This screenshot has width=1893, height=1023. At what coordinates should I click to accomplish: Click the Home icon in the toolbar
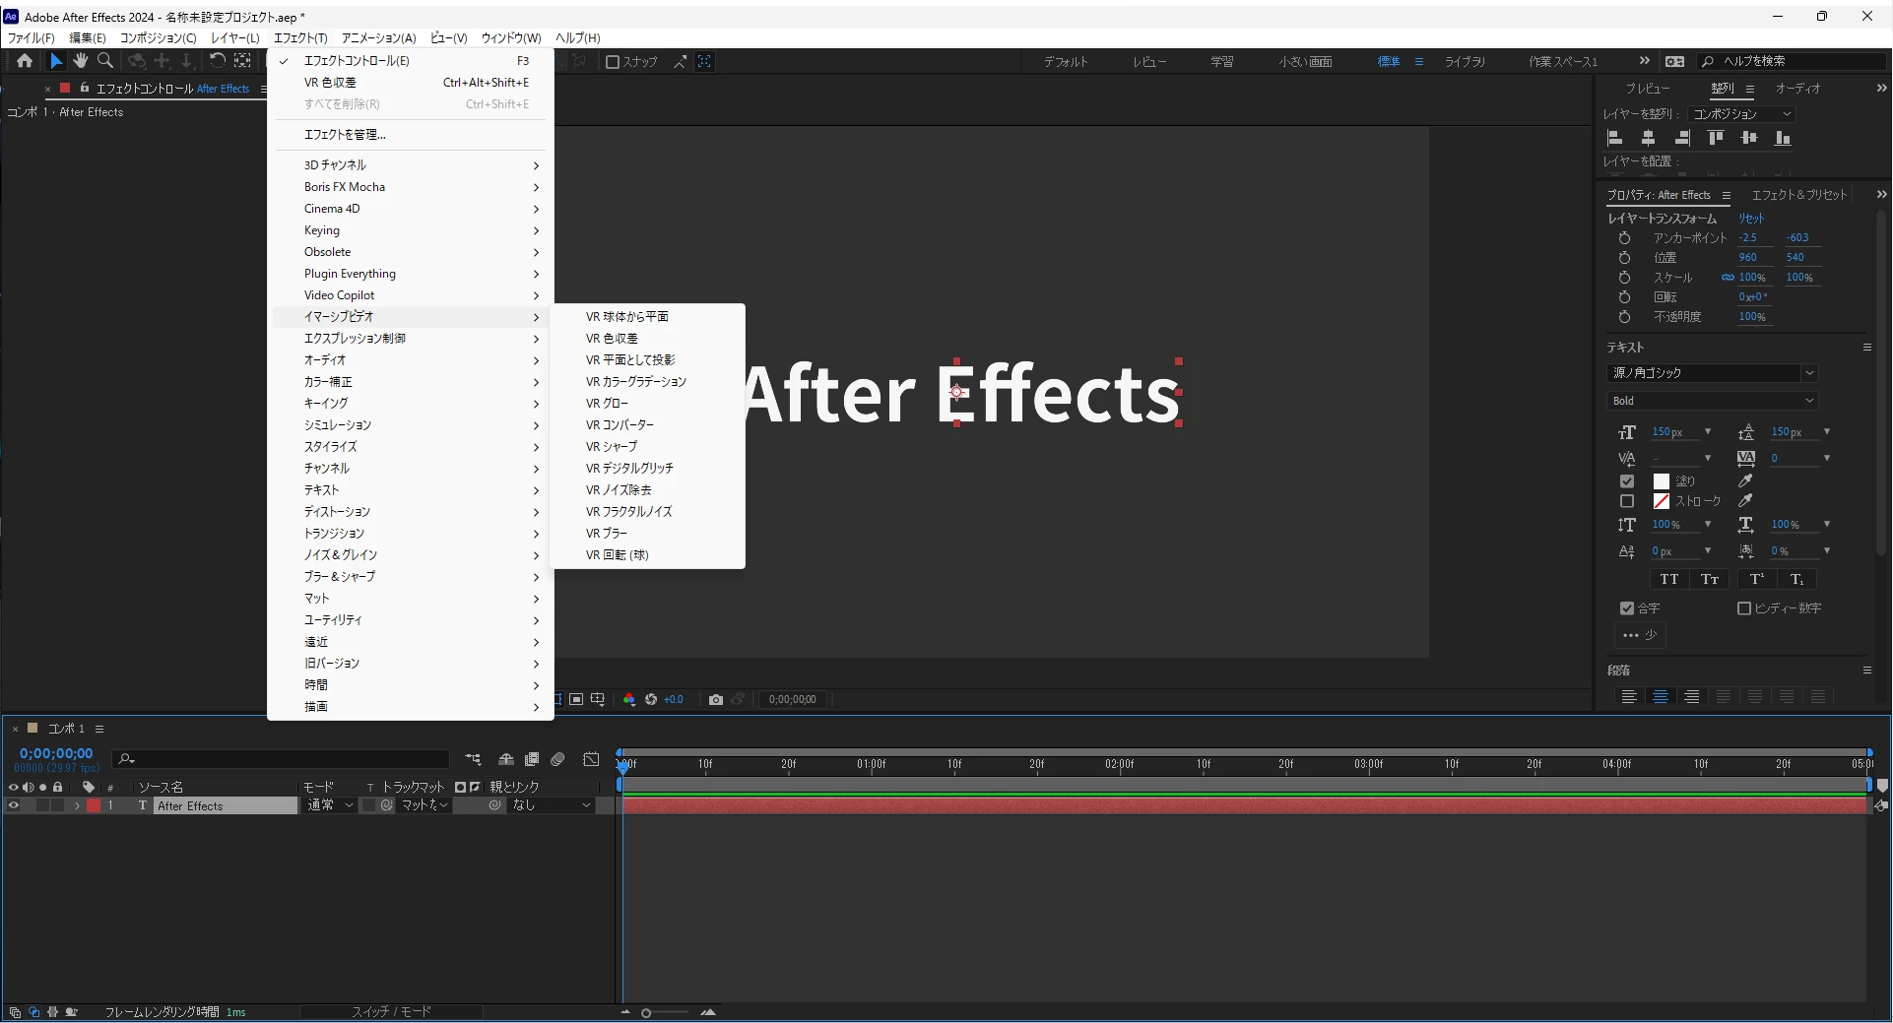coord(25,61)
